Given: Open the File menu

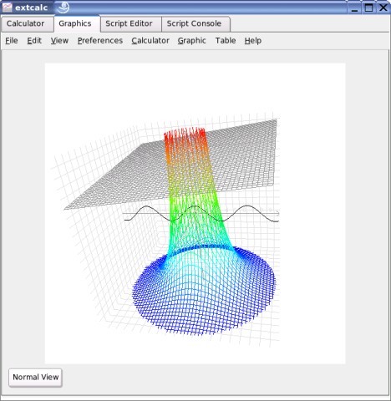Looking at the screenshot, I should 12,41.
